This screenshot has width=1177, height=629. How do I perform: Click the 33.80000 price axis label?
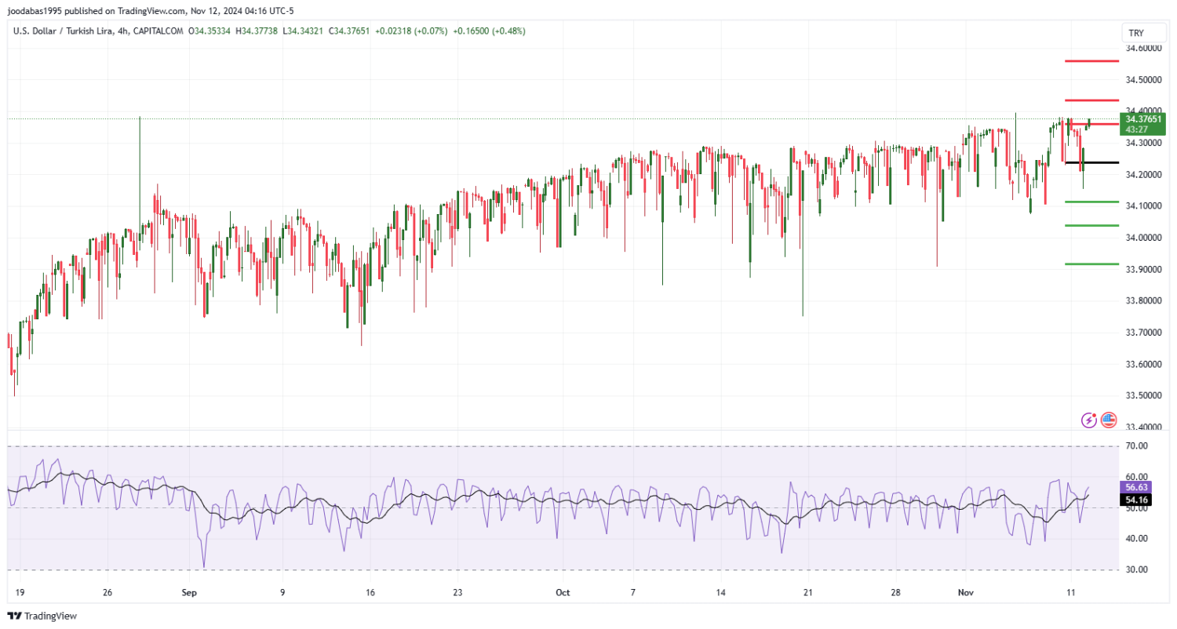(x=1143, y=300)
